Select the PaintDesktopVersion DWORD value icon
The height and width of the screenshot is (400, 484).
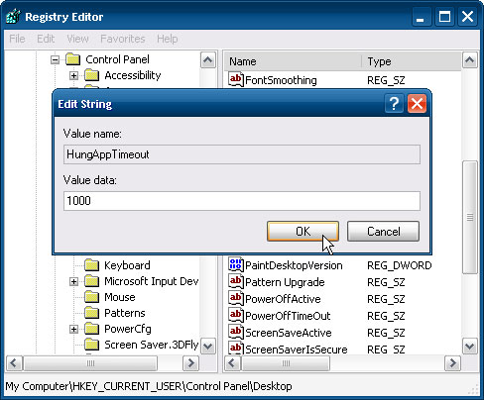pos(236,264)
